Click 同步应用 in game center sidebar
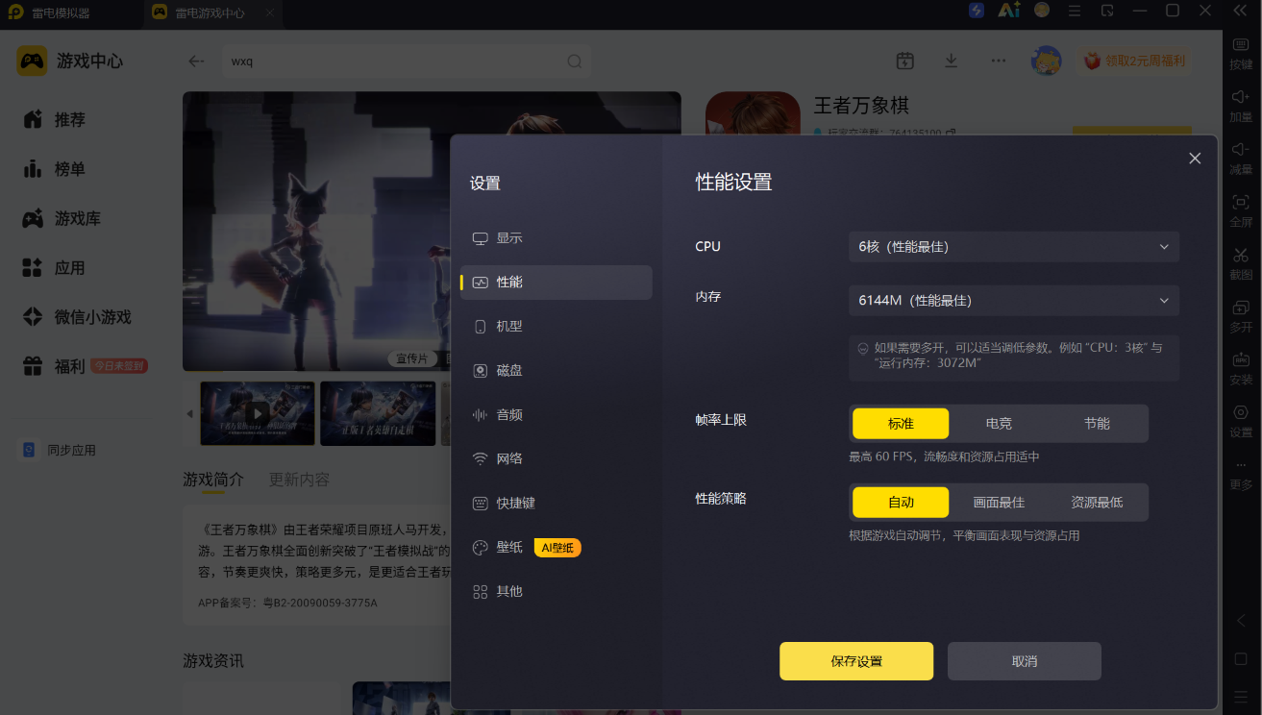 click(x=60, y=450)
